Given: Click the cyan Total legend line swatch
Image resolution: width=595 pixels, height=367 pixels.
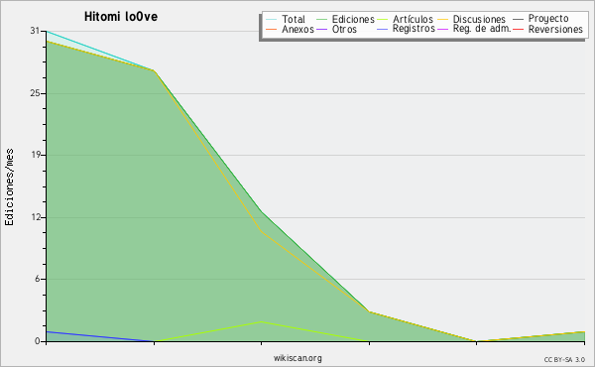Looking at the screenshot, I should [x=272, y=20].
